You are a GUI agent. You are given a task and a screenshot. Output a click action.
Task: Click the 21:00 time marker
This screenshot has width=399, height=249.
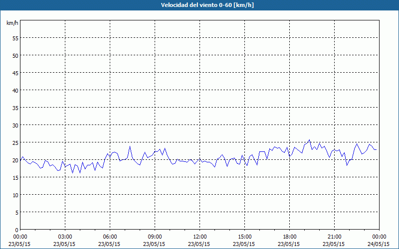click(334, 237)
